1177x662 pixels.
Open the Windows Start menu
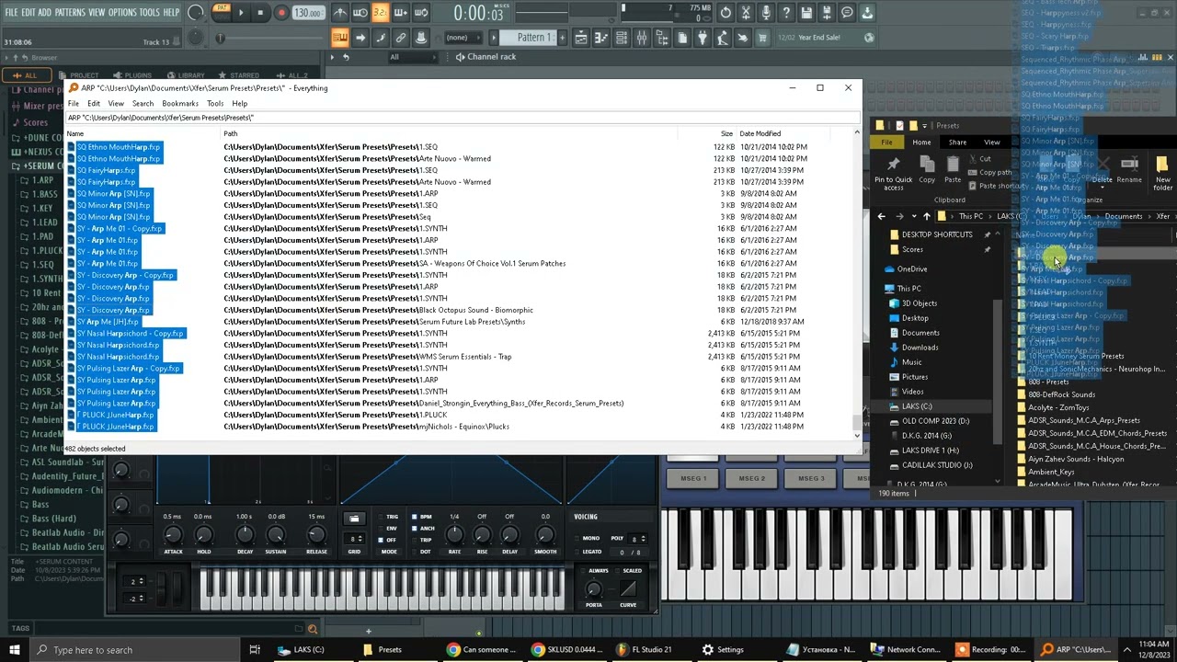(x=16, y=650)
